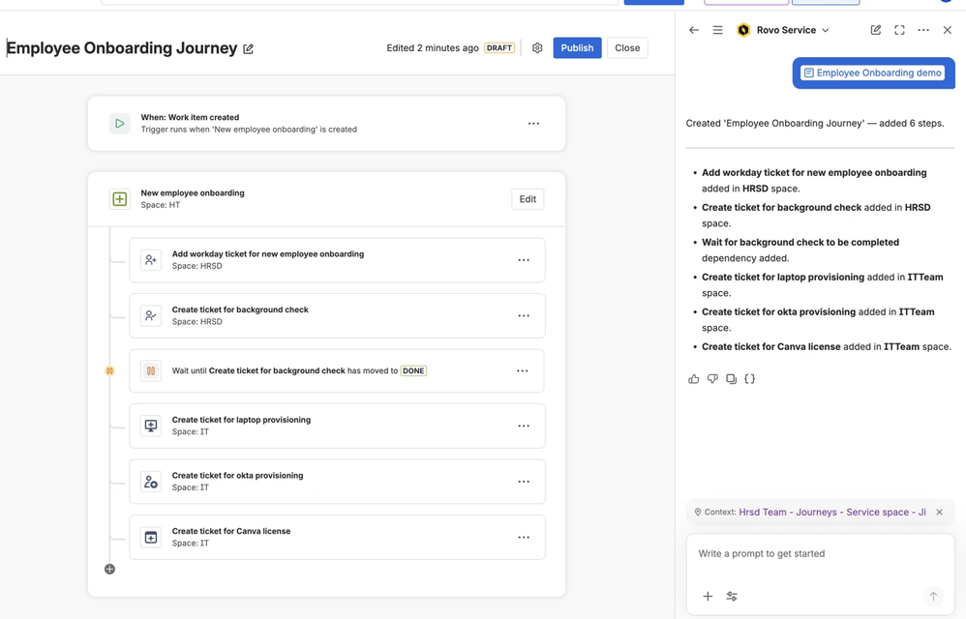This screenshot has height=619, width=966.
Task: Remove the Hrsd Team context chip
Action: click(940, 512)
